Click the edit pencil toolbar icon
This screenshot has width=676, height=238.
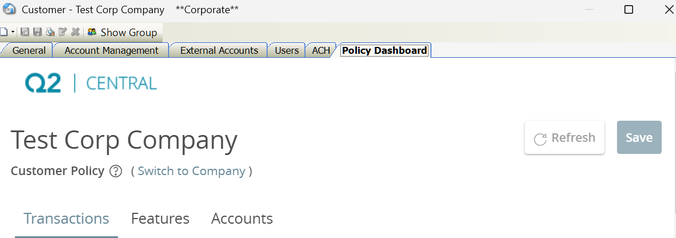62,32
